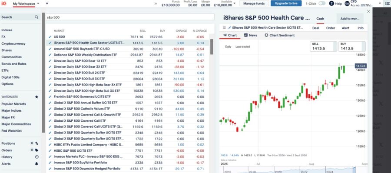Add a new workspace with plus icon
The height and width of the screenshot is (173, 391).
pos(47,3)
